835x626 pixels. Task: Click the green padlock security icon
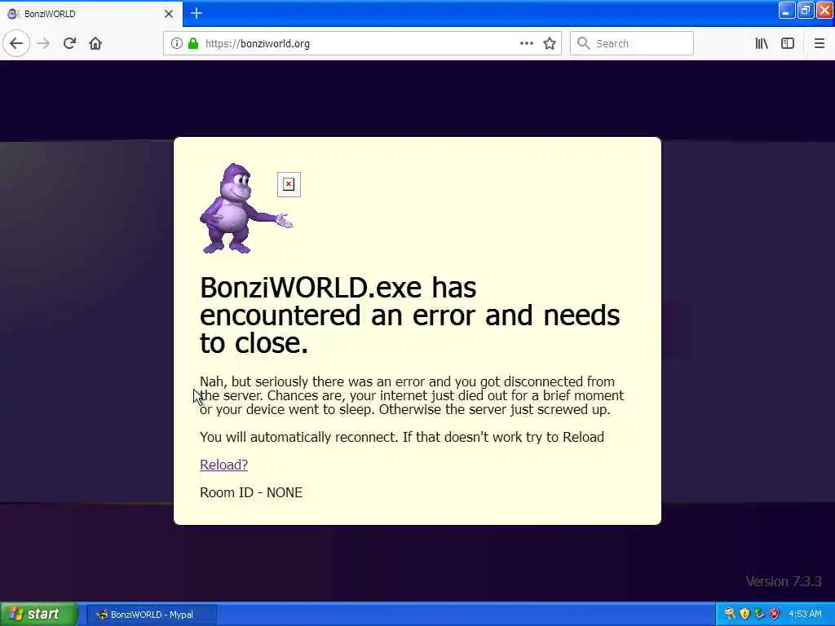(x=193, y=43)
